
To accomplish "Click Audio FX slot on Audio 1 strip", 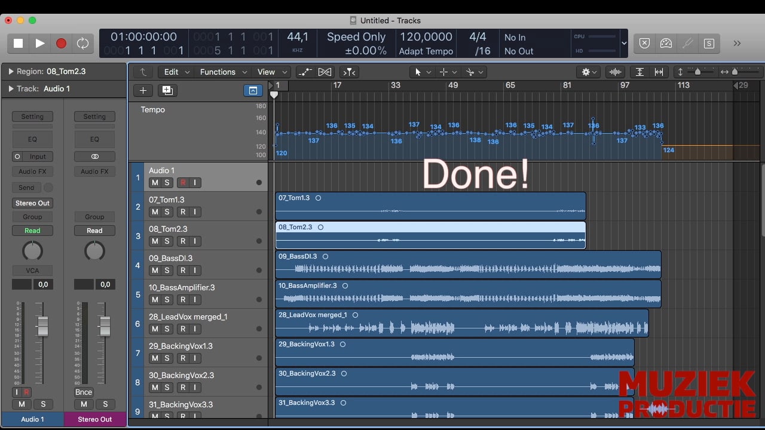I will [32, 171].
